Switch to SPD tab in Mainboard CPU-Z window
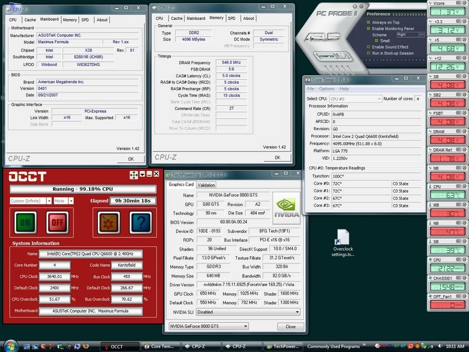The width and height of the screenshot is (469, 352). [x=85, y=20]
